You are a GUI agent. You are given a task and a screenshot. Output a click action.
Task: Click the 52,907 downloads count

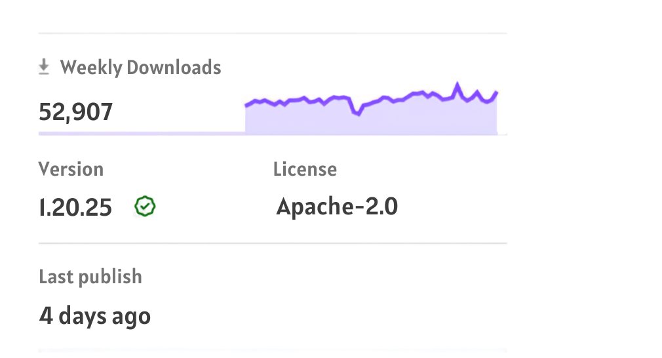[75, 112]
